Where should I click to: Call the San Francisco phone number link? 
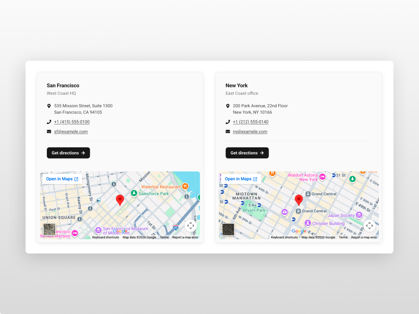click(72, 122)
